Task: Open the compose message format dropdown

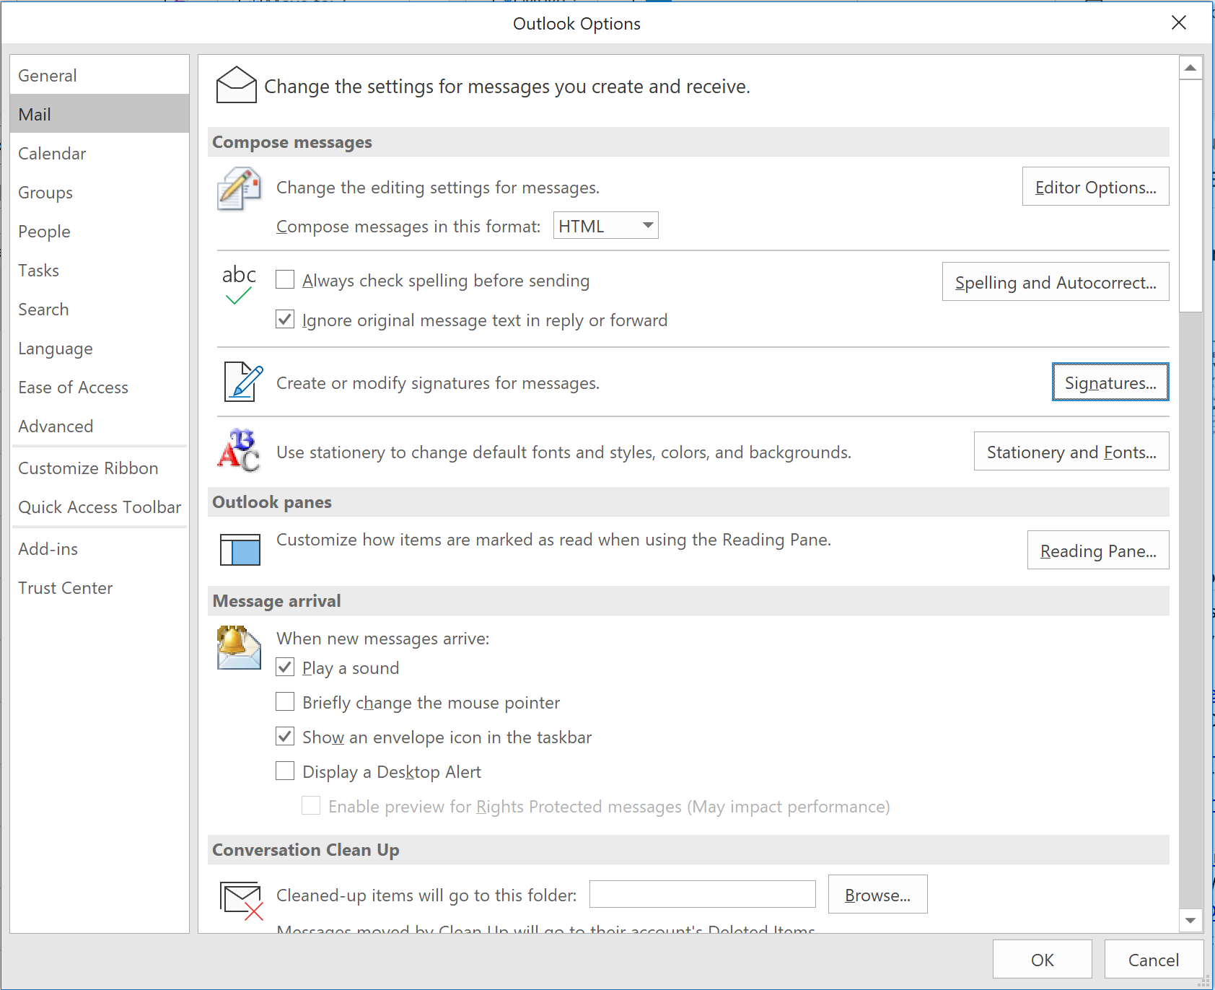Action: (x=605, y=225)
